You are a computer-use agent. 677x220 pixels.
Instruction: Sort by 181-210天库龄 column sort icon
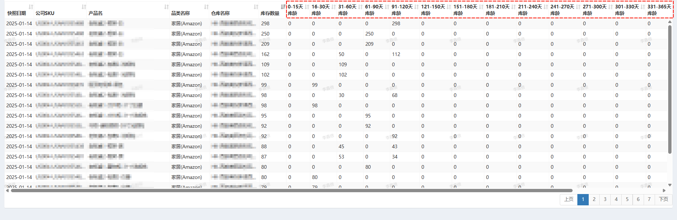pos(514,7)
